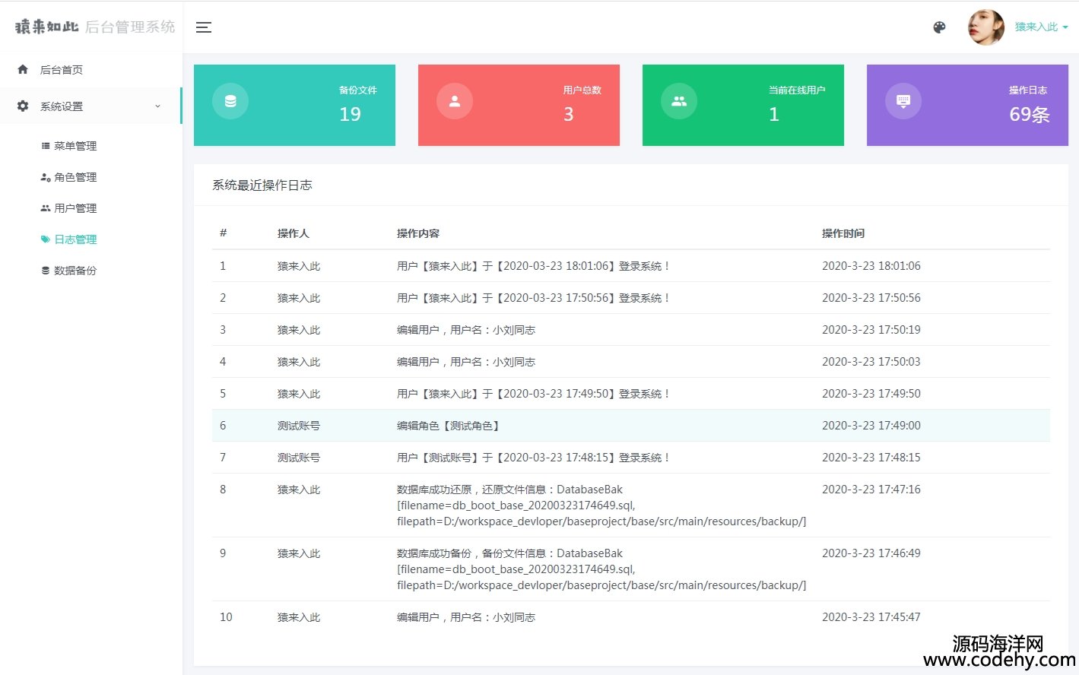Select login log content at 17:50:56
The image size is (1079, 675).
(534, 298)
